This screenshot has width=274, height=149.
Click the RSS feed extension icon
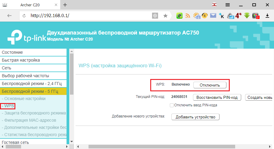point(188,16)
